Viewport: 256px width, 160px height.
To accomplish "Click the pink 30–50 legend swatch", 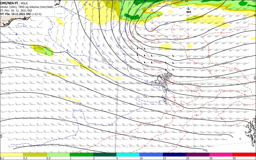I will point(221,155).
